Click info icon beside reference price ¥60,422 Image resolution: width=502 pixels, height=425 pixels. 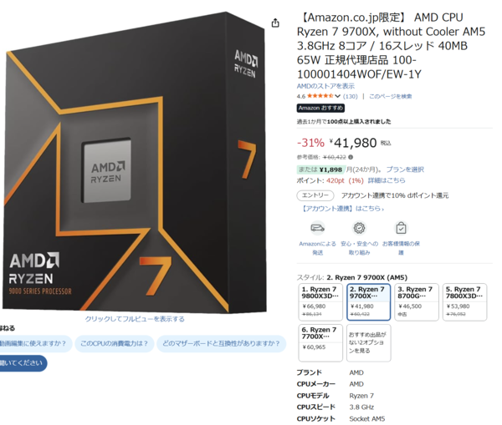coord(351,157)
